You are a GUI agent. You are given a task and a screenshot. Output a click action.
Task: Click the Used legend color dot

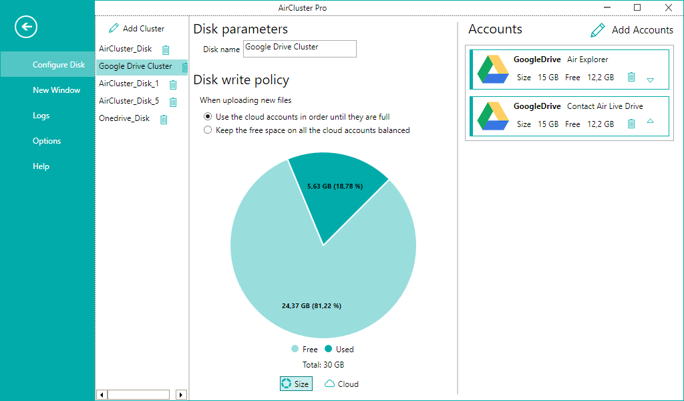pos(329,349)
